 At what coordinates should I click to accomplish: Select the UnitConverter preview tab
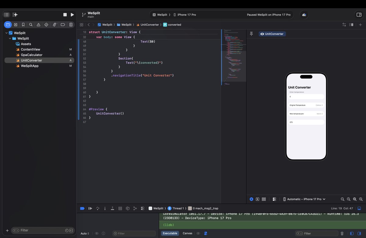272,34
